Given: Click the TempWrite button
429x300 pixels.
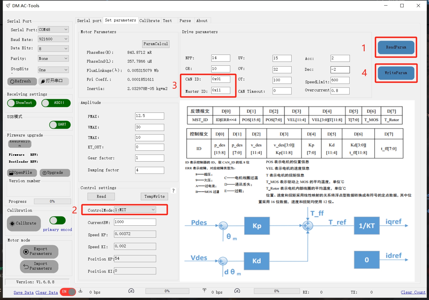Looking at the screenshot, I should coord(154,197).
